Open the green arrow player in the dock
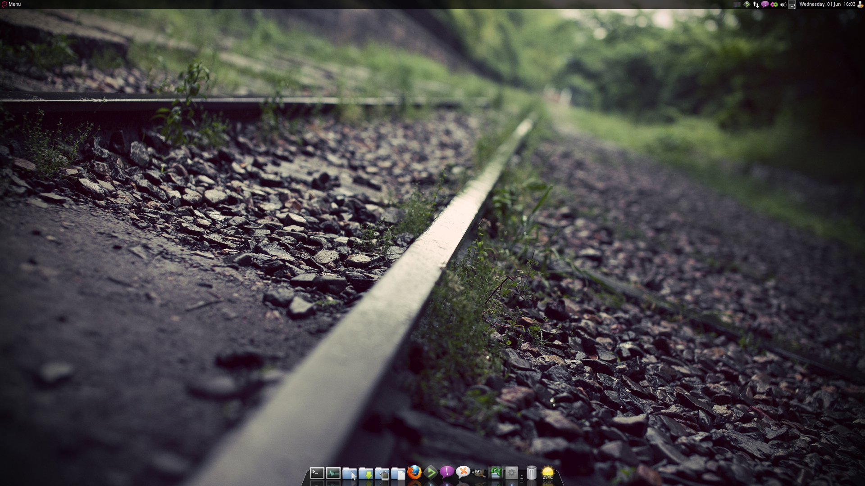The height and width of the screenshot is (486, 865). pos(431,472)
